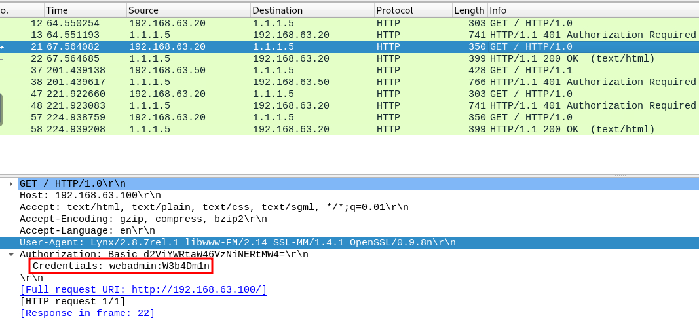Select the Credentials: webadmin:W3b4Dm1n line
Screen dimensions: 699x322
(121, 266)
